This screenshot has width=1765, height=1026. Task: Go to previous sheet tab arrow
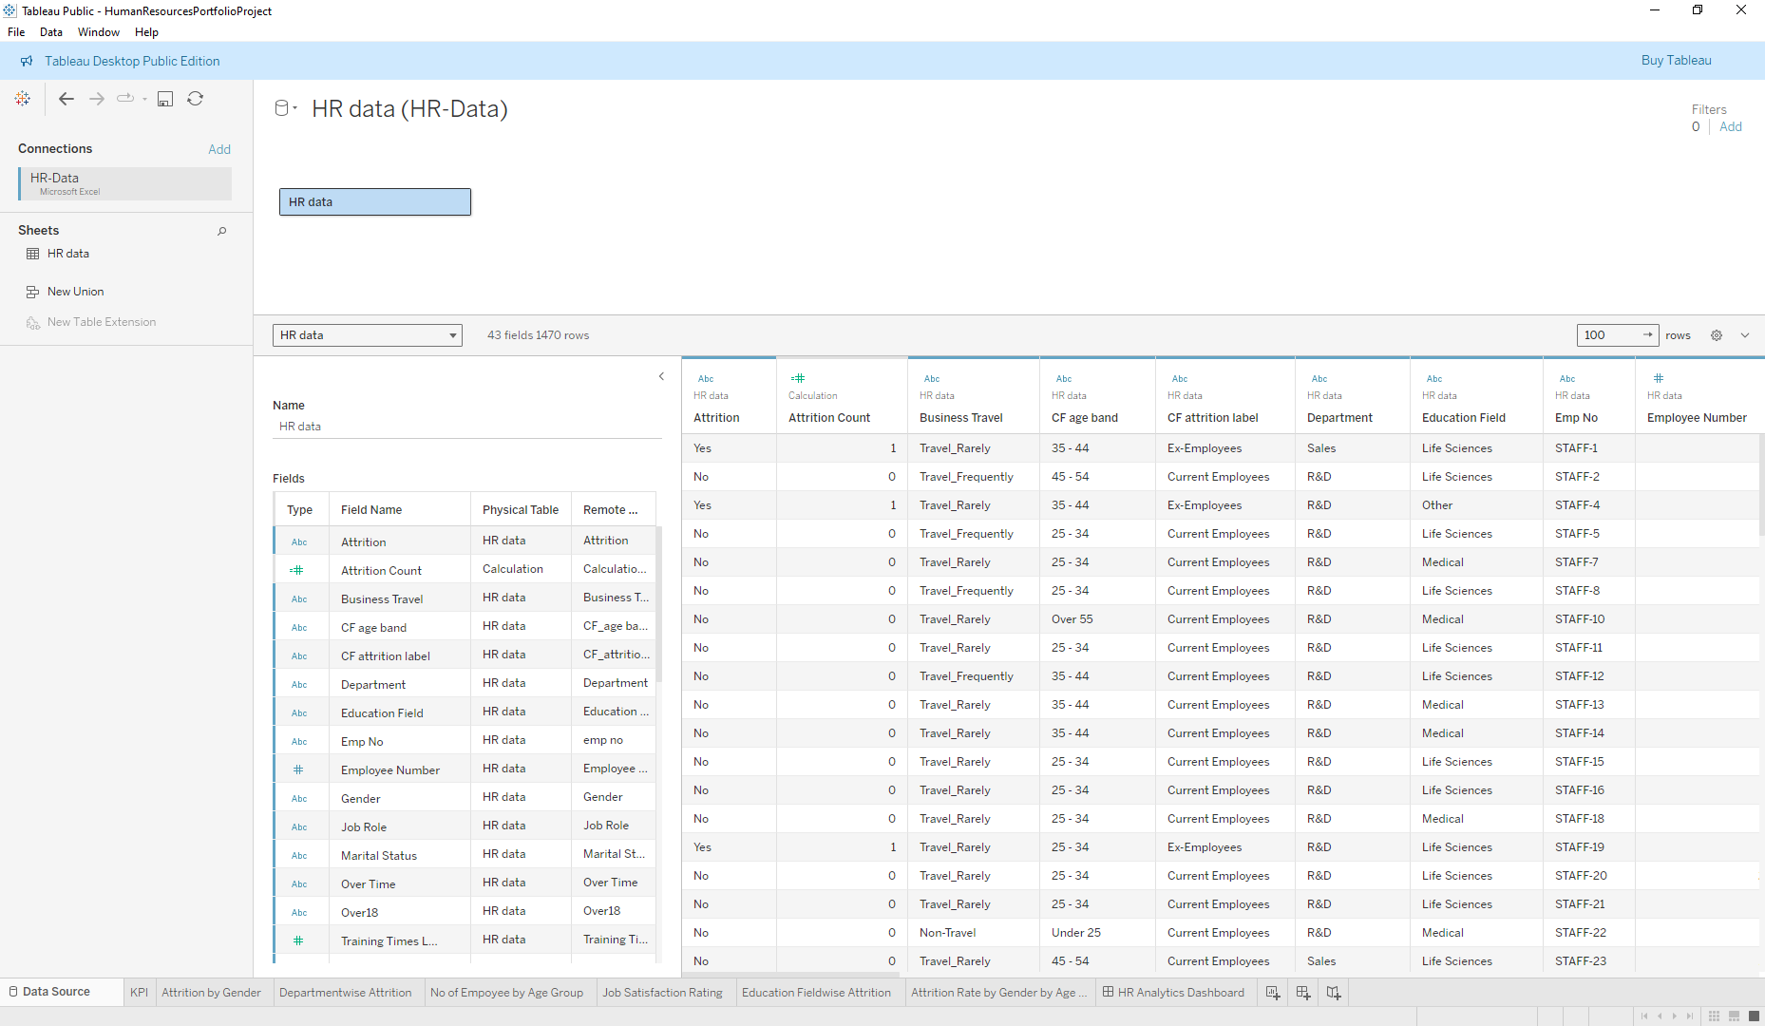1660,1016
